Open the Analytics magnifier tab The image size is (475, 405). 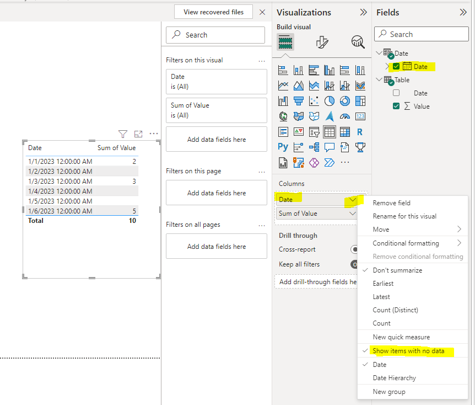tap(358, 42)
